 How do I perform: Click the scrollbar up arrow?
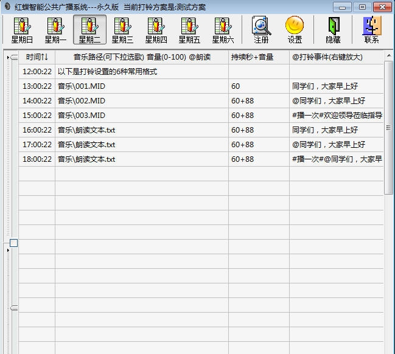(x=389, y=55)
